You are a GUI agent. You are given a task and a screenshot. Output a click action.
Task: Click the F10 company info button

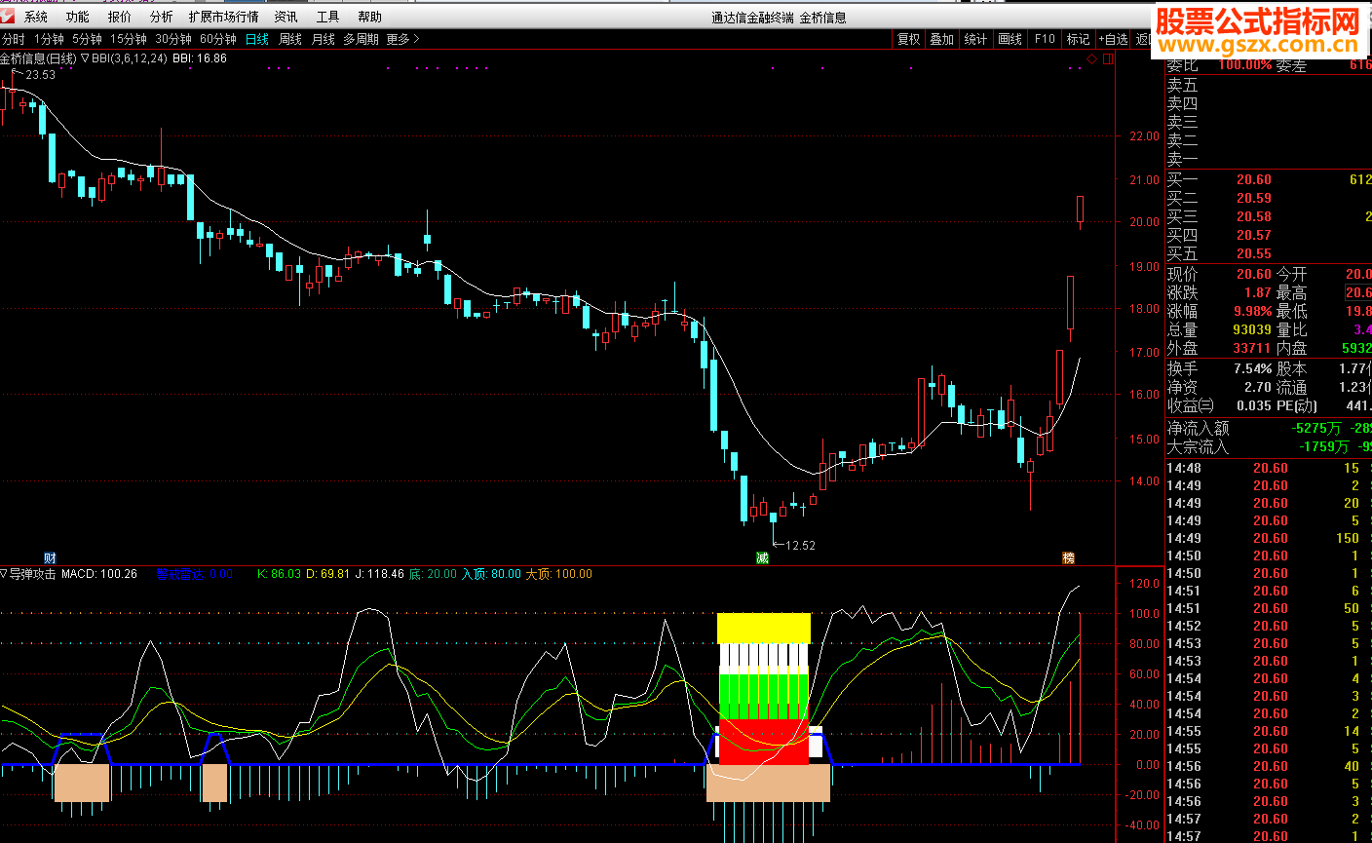point(1045,39)
